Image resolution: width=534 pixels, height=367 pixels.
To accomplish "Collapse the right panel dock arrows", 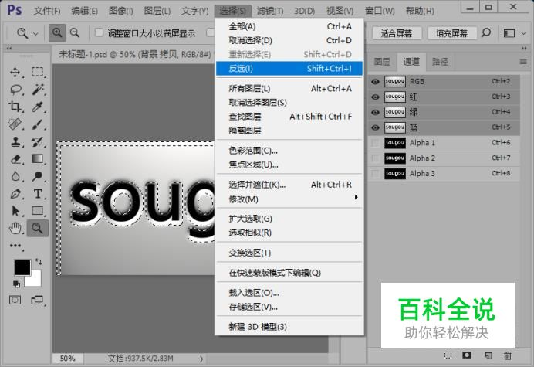I will pyautogui.click(x=524, y=49).
